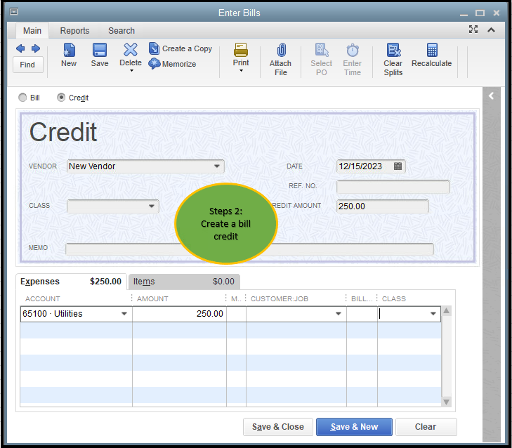512x448 pixels.
Task: Click the Select PO icon
Action: pyautogui.click(x=322, y=50)
